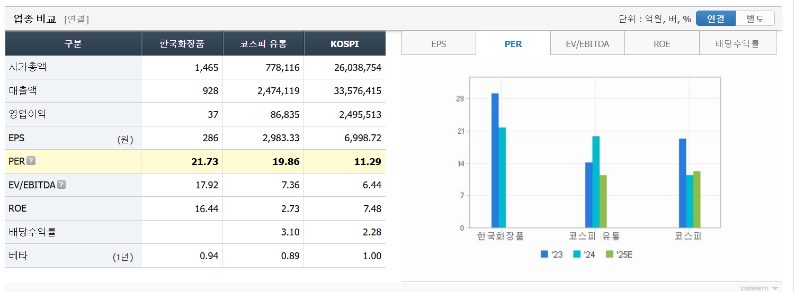Click dividend yield value 3.10
The image size is (795, 292).
(x=291, y=232)
